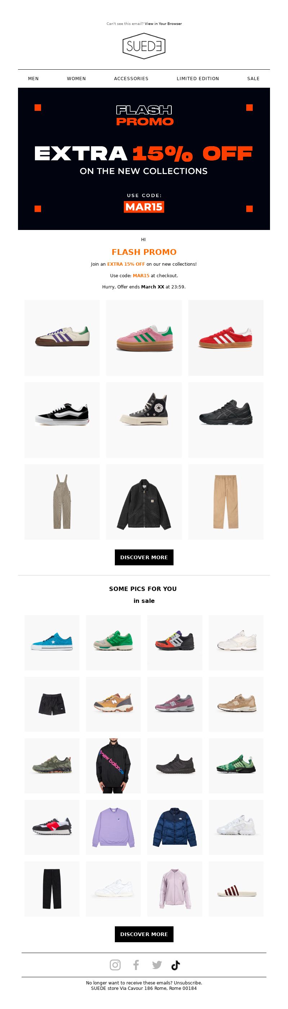Image resolution: width=288 pixels, height=1009 pixels.
Task: Click the first DISCOVER MORE button
Action: [144, 557]
